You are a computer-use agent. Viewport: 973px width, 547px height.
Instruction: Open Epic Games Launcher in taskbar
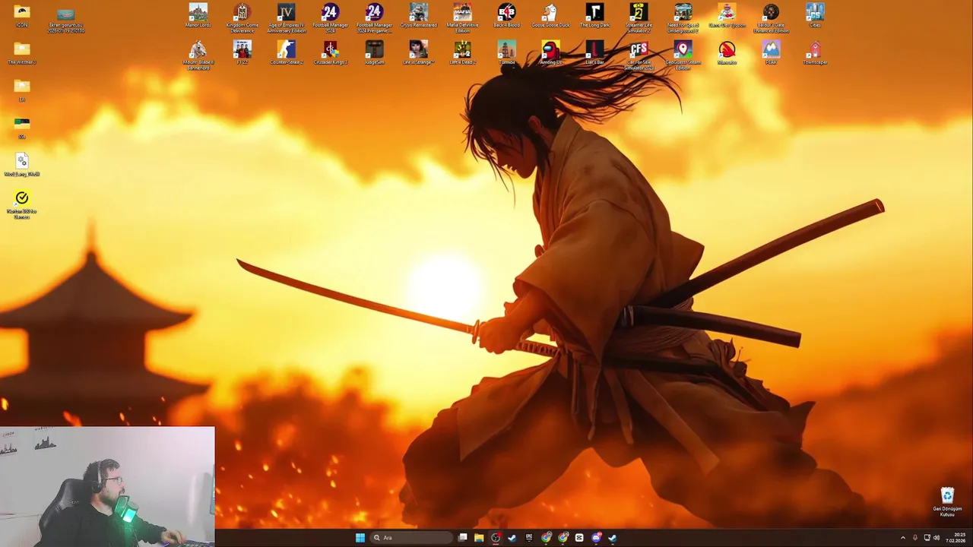tap(529, 538)
